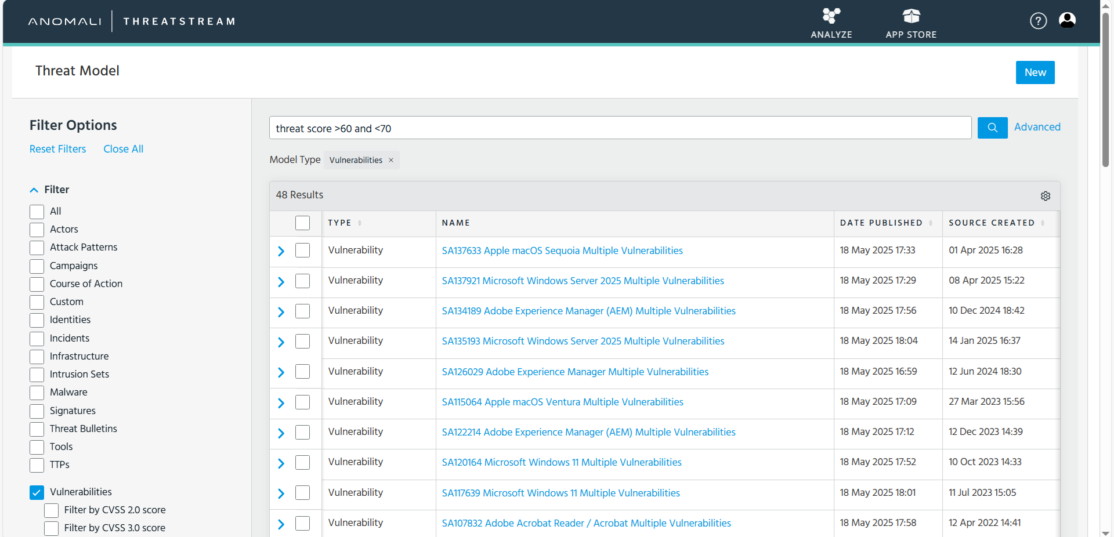Check the Campaigns filter checkbox

point(37,266)
